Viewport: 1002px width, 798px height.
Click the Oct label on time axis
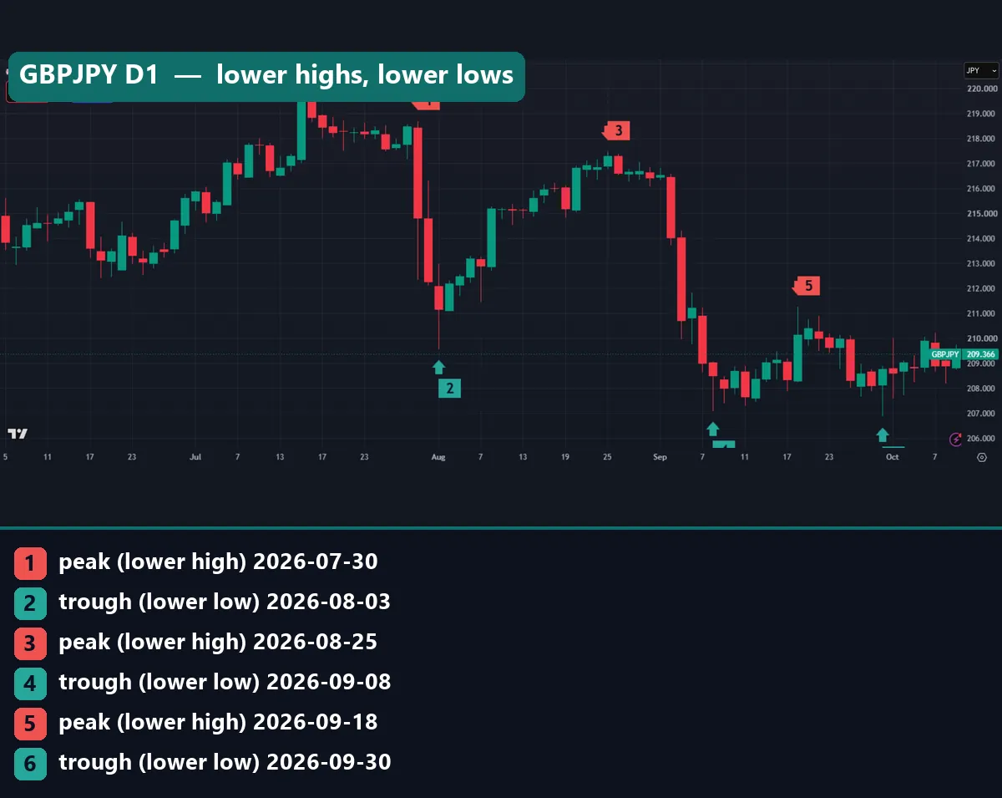[892, 457]
